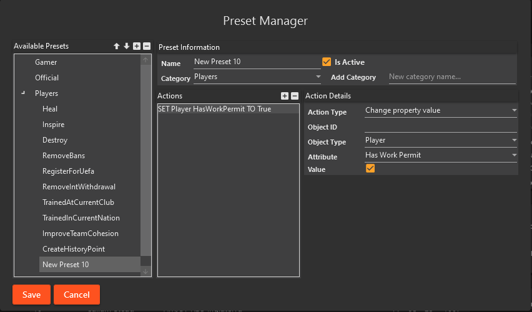Add a new action with plus icon
This screenshot has width=532, height=312.
click(285, 96)
